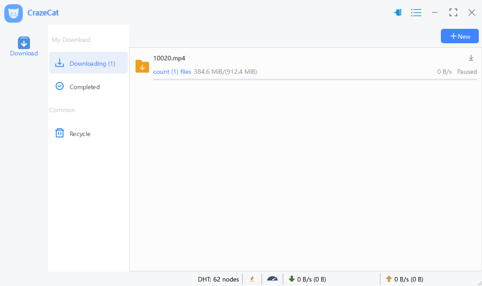
Task: Click the orange folder icon for 10020.mp4
Action: point(142,66)
